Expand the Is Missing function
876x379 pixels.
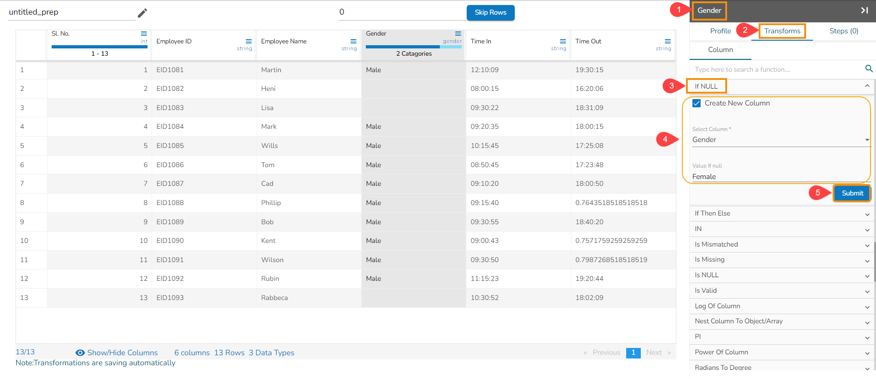[782, 260]
